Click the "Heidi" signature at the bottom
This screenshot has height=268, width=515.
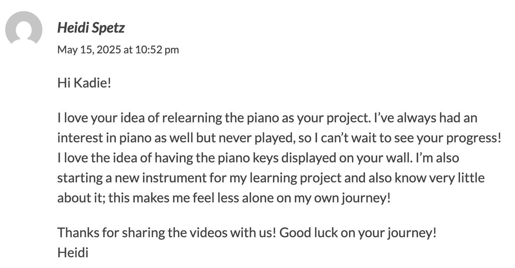click(73, 253)
